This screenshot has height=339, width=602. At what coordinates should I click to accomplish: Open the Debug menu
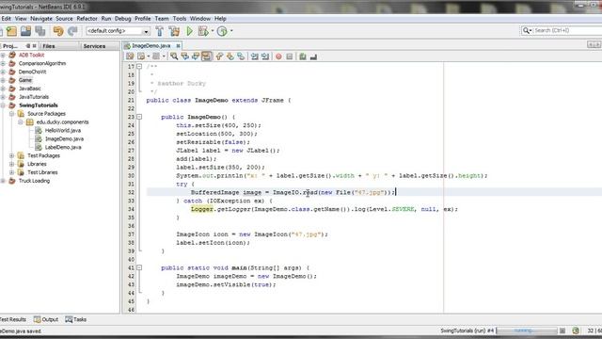tap(123, 19)
